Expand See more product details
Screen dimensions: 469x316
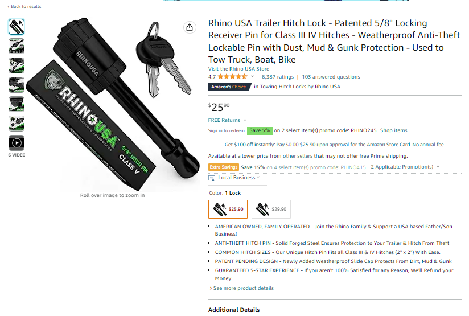tap(242, 288)
